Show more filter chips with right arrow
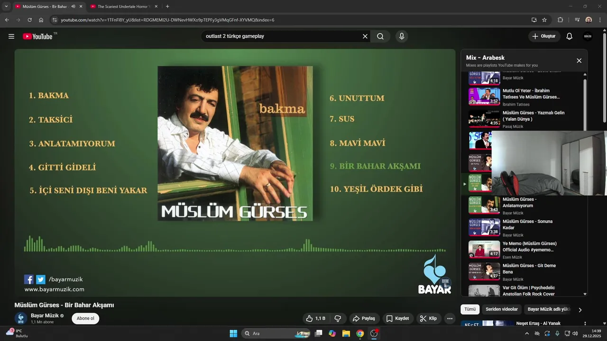This screenshot has height=341, width=607. point(579,310)
